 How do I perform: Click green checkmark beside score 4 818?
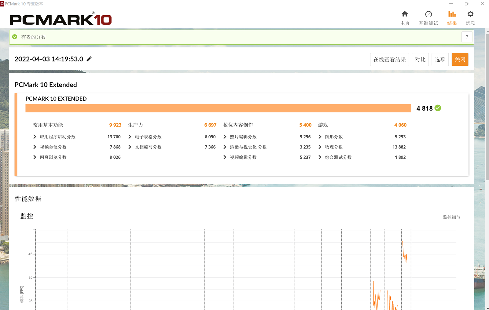438,108
